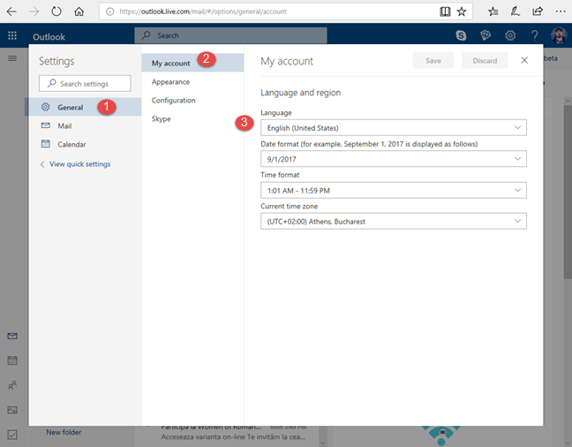The height and width of the screenshot is (447, 572).
Task: Open the Skype settings tab
Action: click(192, 118)
